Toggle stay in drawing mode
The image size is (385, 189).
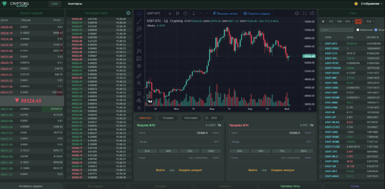pos(139,100)
